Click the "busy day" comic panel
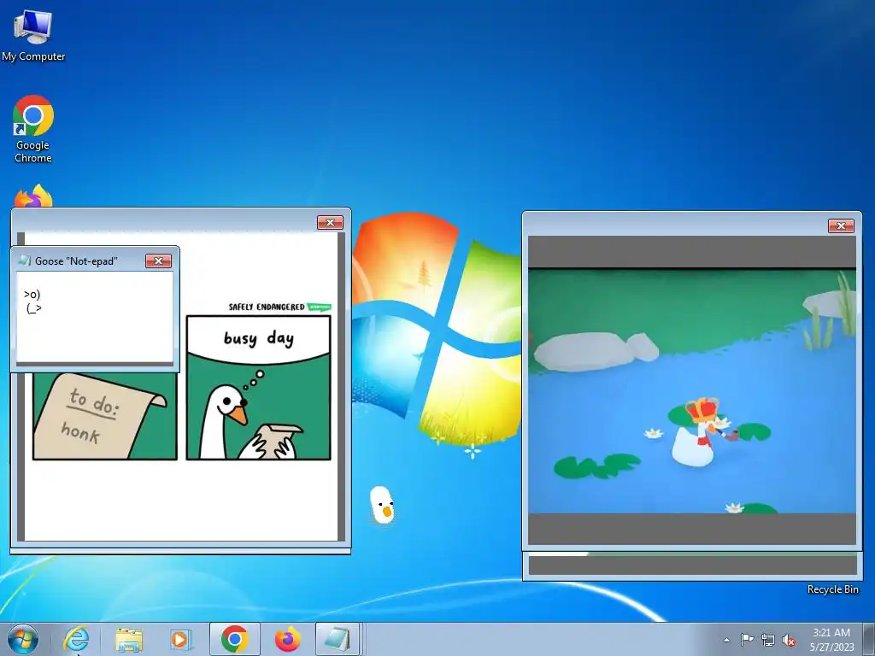 (x=258, y=388)
